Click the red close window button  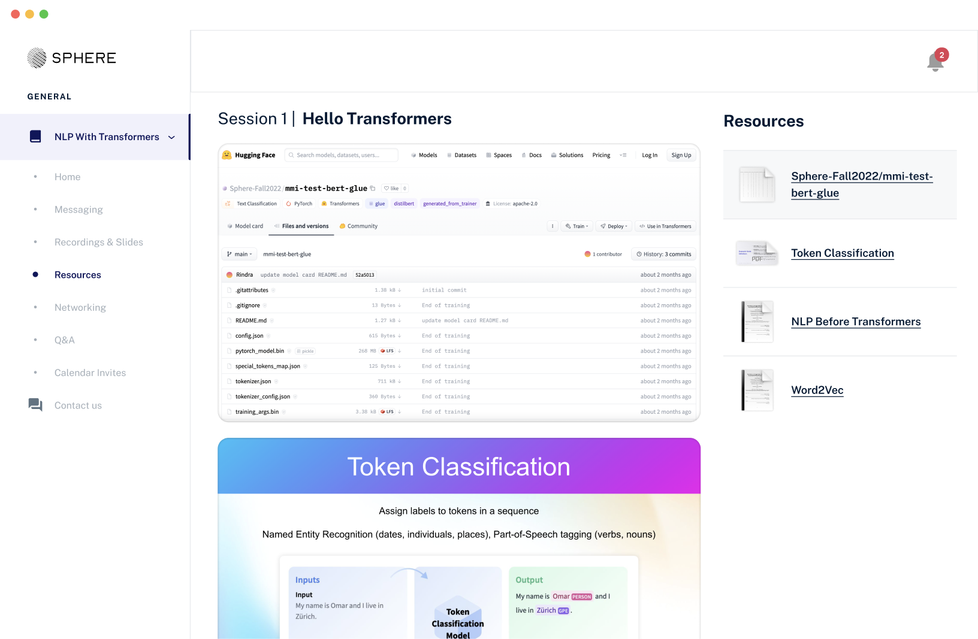pyautogui.click(x=16, y=14)
